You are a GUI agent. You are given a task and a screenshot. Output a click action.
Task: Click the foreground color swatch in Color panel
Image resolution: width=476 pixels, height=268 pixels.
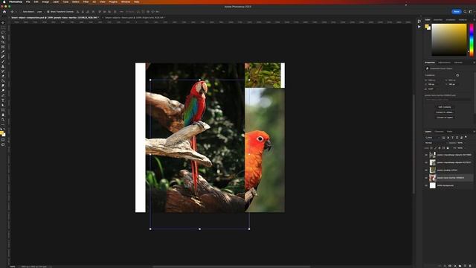coord(427,27)
